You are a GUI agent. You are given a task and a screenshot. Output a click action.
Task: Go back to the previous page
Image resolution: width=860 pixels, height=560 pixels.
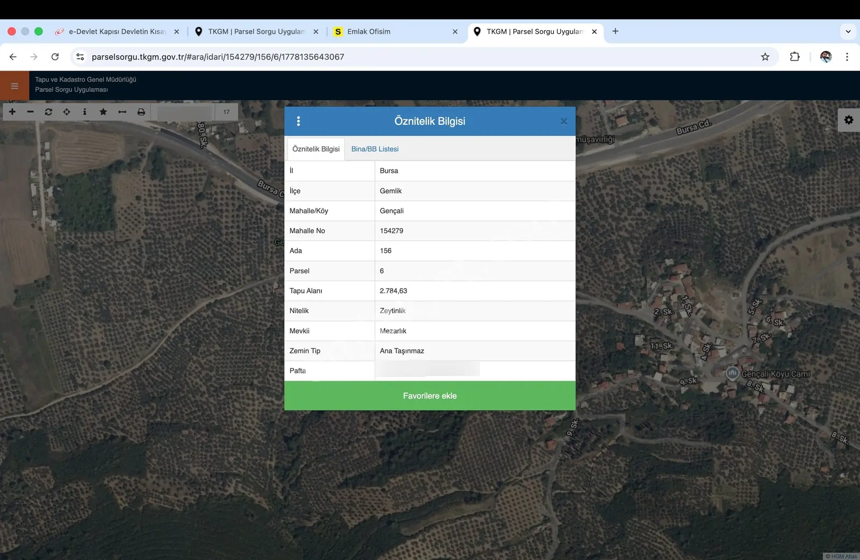coord(13,56)
